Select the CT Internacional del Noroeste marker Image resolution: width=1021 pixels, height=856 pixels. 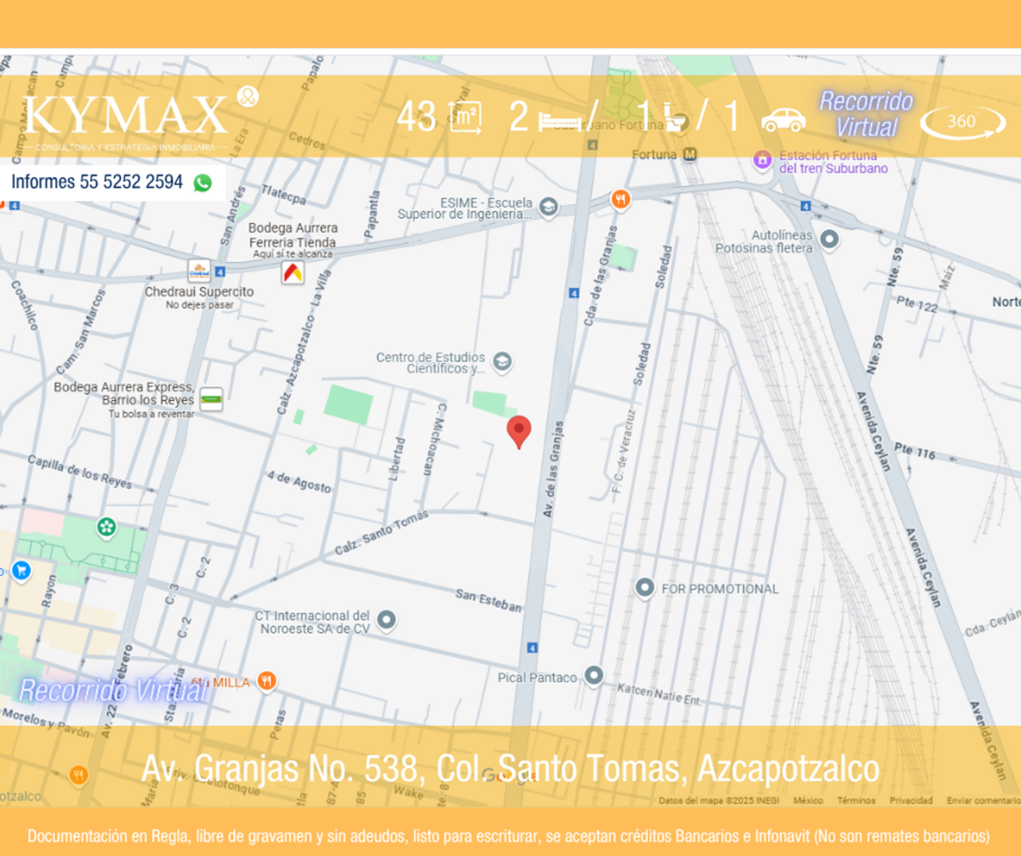coord(387,620)
